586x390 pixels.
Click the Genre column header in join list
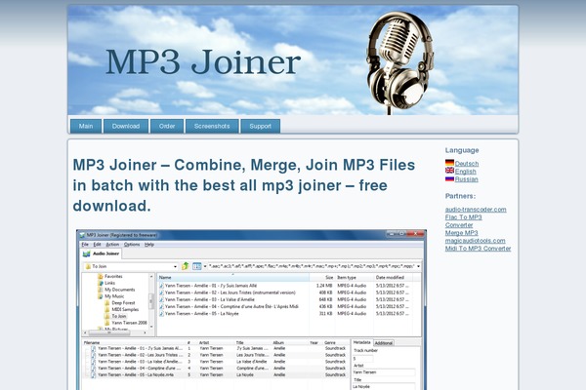coord(330,342)
